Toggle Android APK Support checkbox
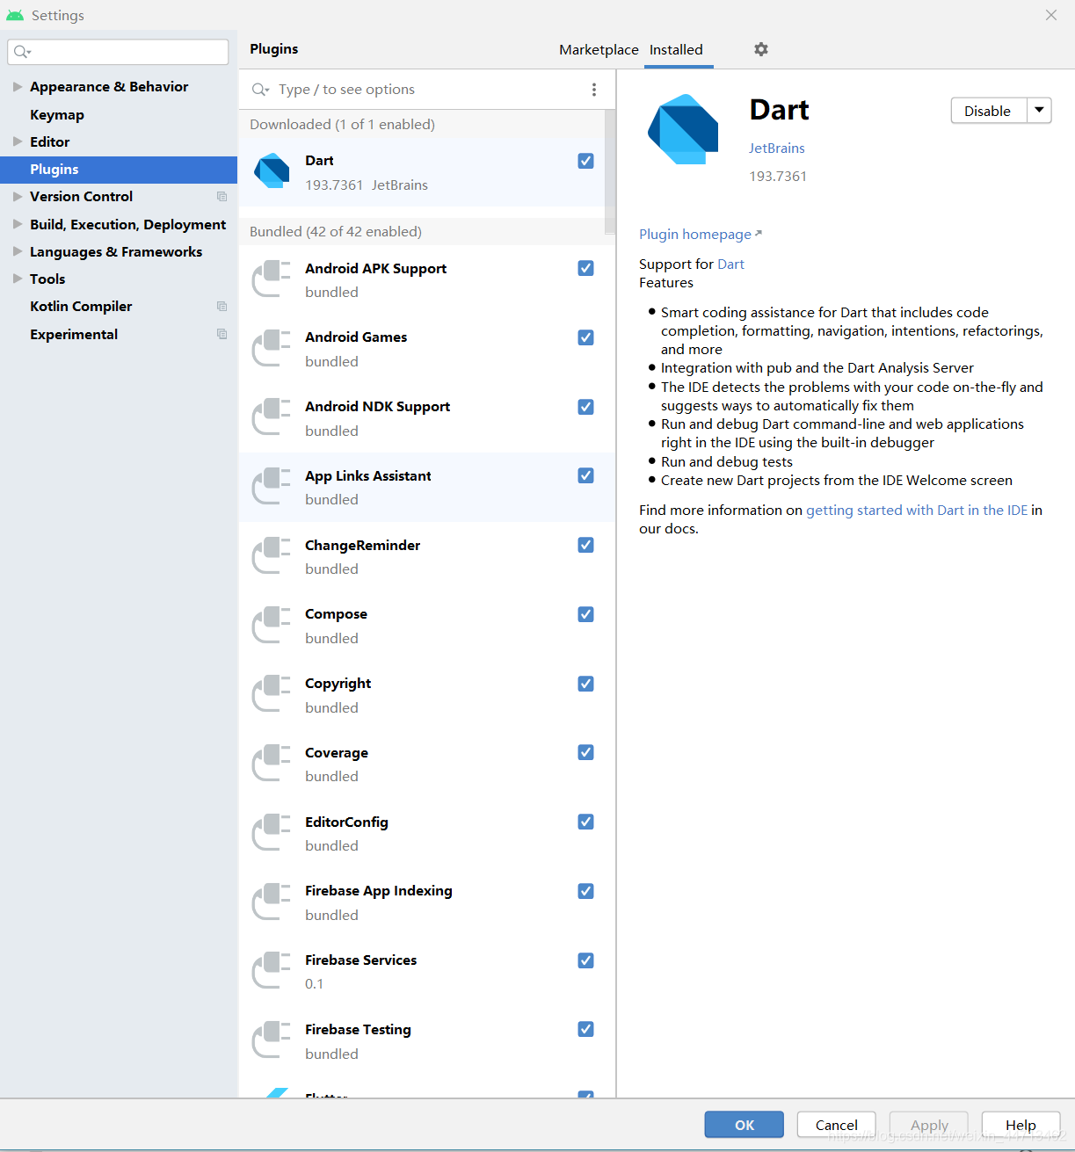The width and height of the screenshot is (1075, 1152). pyautogui.click(x=585, y=268)
